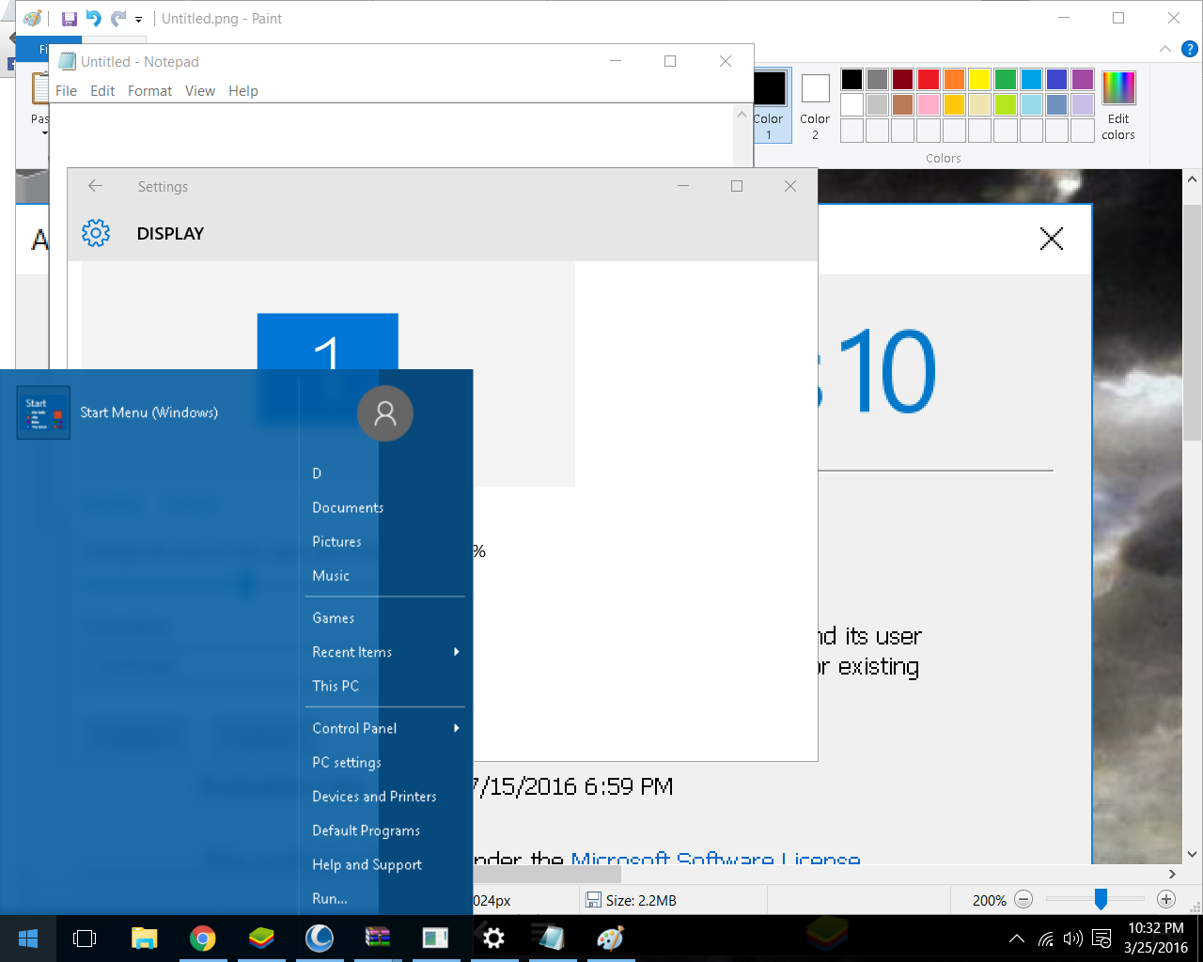Undo the last action in Paint
Viewport: 1203px width, 962px height.
click(x=93, y=19)
